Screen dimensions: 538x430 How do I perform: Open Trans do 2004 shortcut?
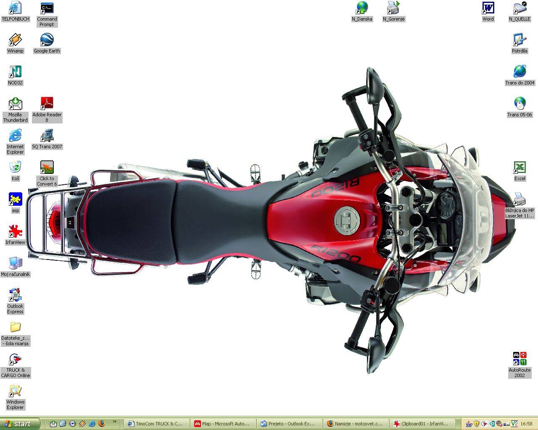coord(520,76)
